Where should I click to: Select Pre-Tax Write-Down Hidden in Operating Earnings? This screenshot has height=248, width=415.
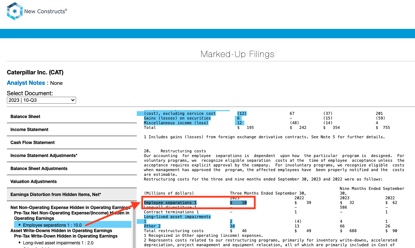point(66,236)
